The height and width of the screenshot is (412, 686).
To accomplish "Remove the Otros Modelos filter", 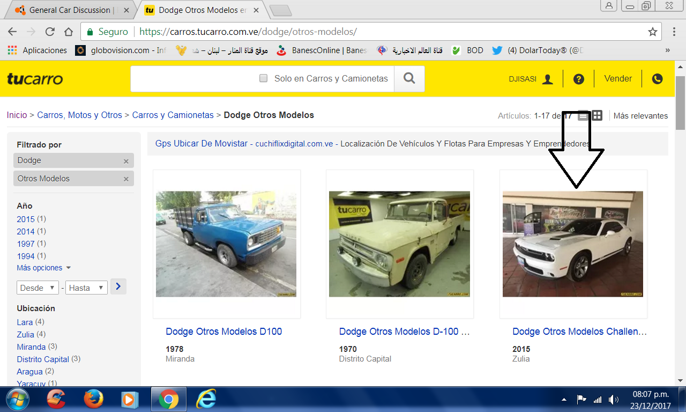I will (x=126, y=179).
